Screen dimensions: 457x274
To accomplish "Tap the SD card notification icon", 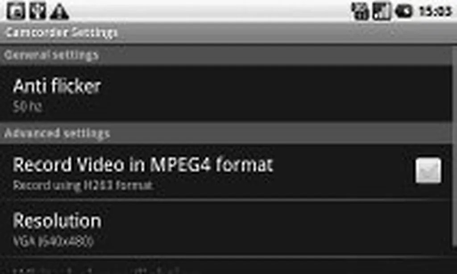I will click(16, 11).
